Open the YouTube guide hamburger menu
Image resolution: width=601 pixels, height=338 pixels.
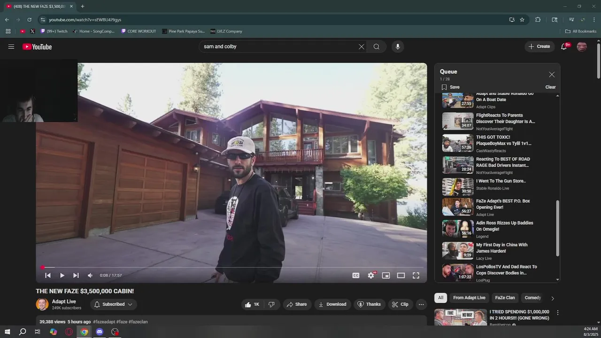pos(11,46)
